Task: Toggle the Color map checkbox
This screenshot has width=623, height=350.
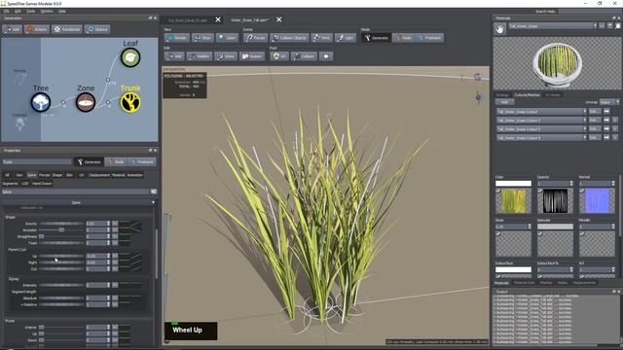Action: (497, 191)
